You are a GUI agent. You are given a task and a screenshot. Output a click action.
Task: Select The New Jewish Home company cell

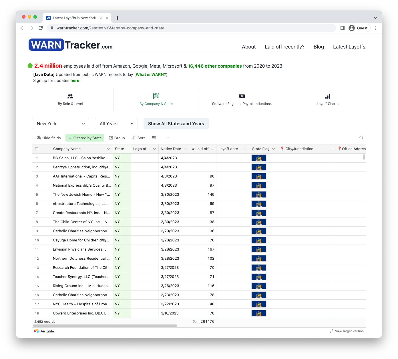click(82, 195)
